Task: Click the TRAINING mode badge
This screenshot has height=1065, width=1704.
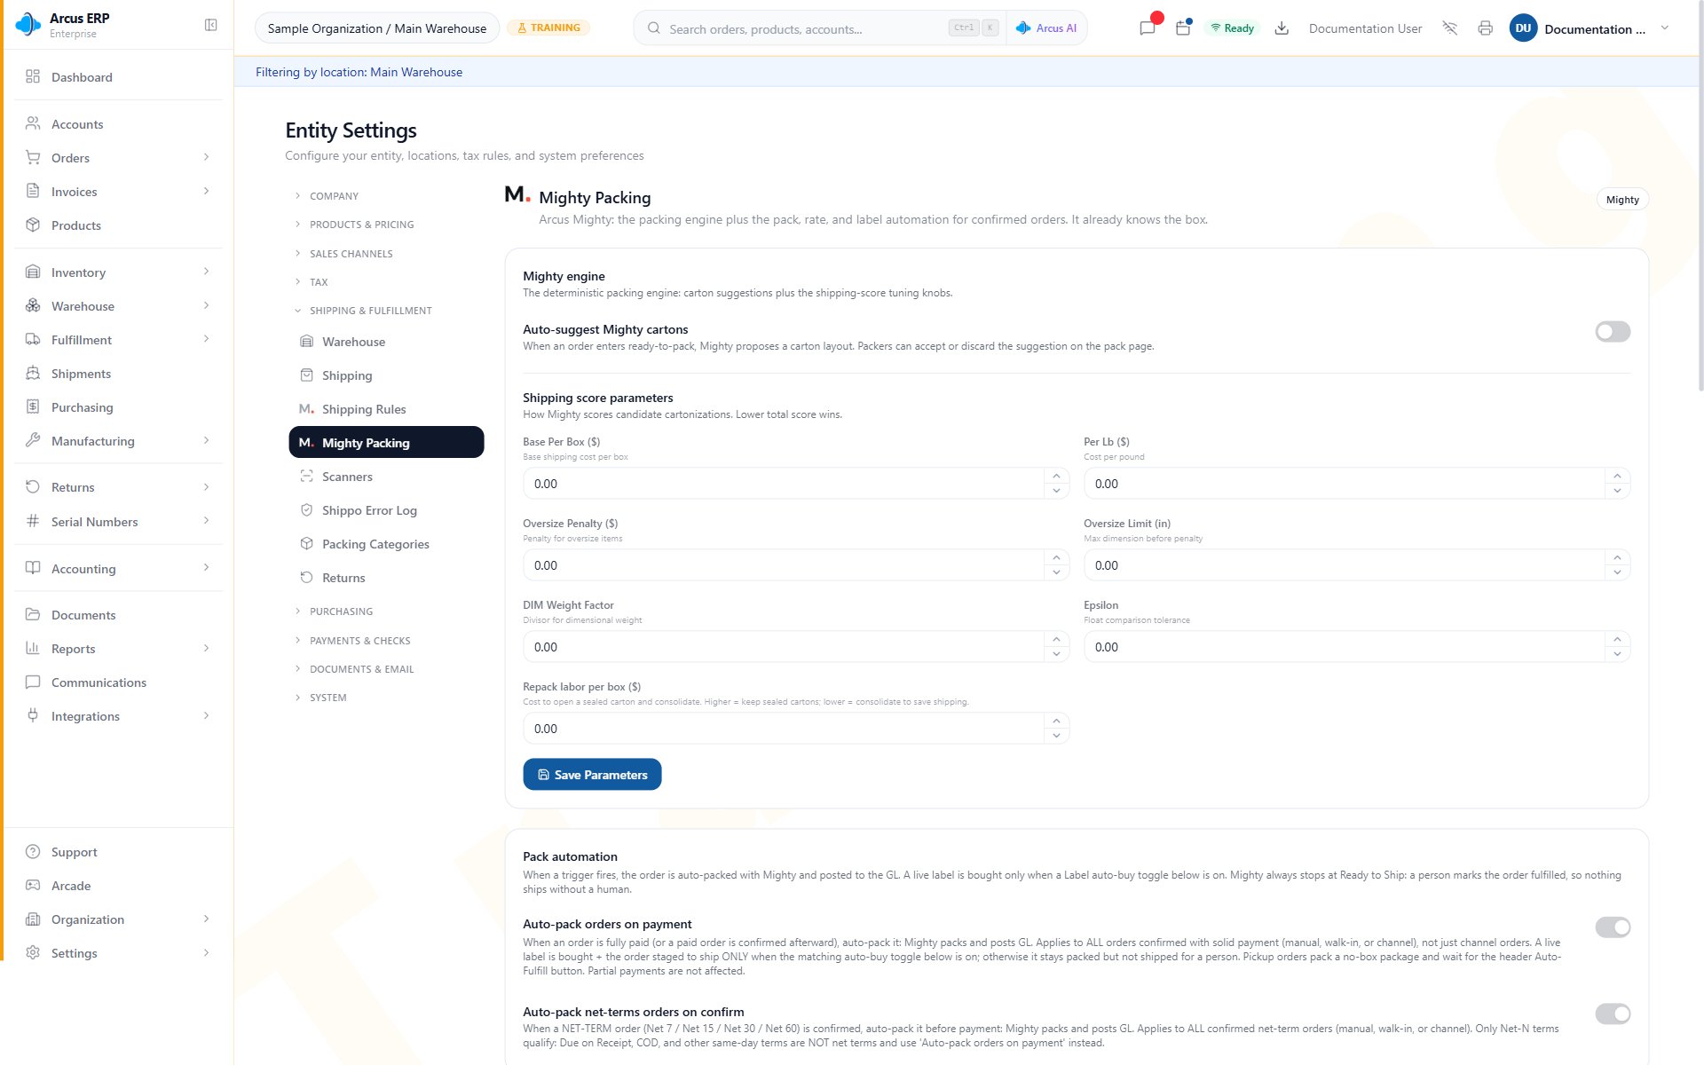Action: click(548, 28)
